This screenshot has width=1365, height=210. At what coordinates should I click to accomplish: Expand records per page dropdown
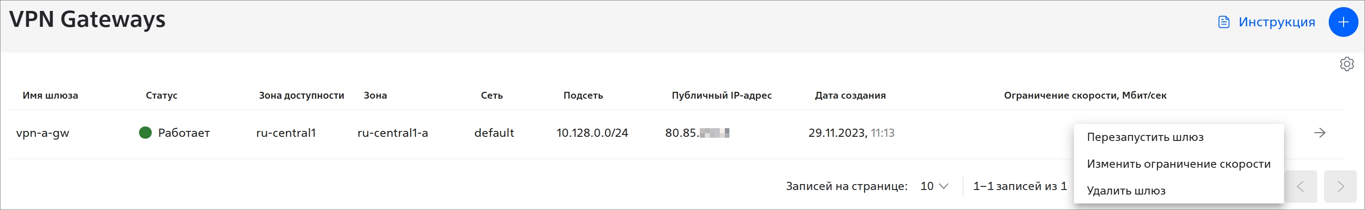coord(934,186)
